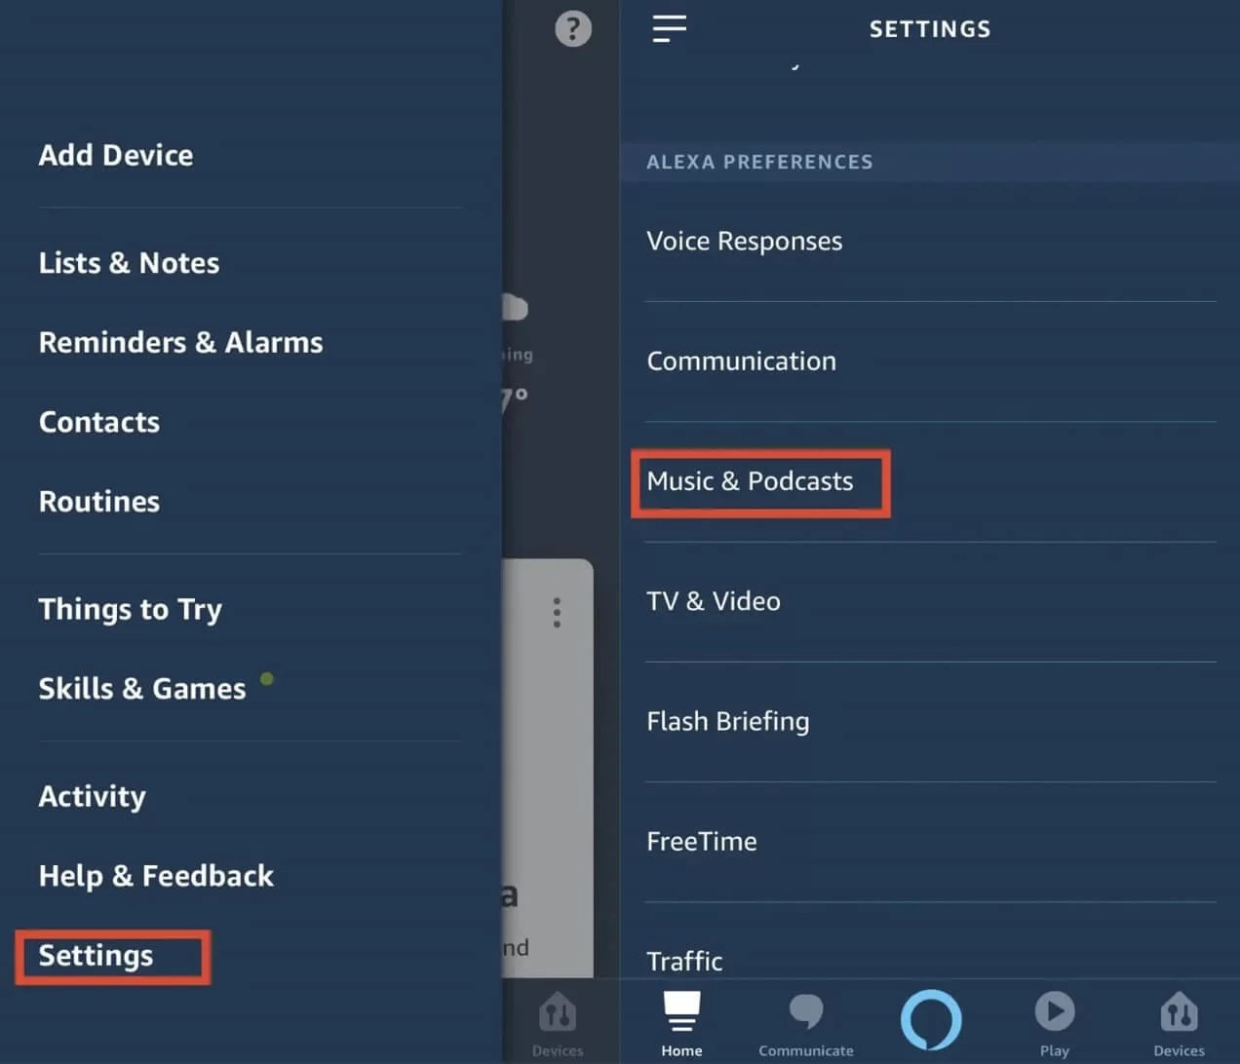The height and width of the screenshot is (1064, 1240).
Task: Open Routines from side menu
Action: click(99, 502)
